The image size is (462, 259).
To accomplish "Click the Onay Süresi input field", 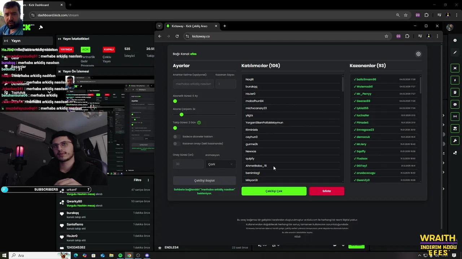I will tap(188, 164).
